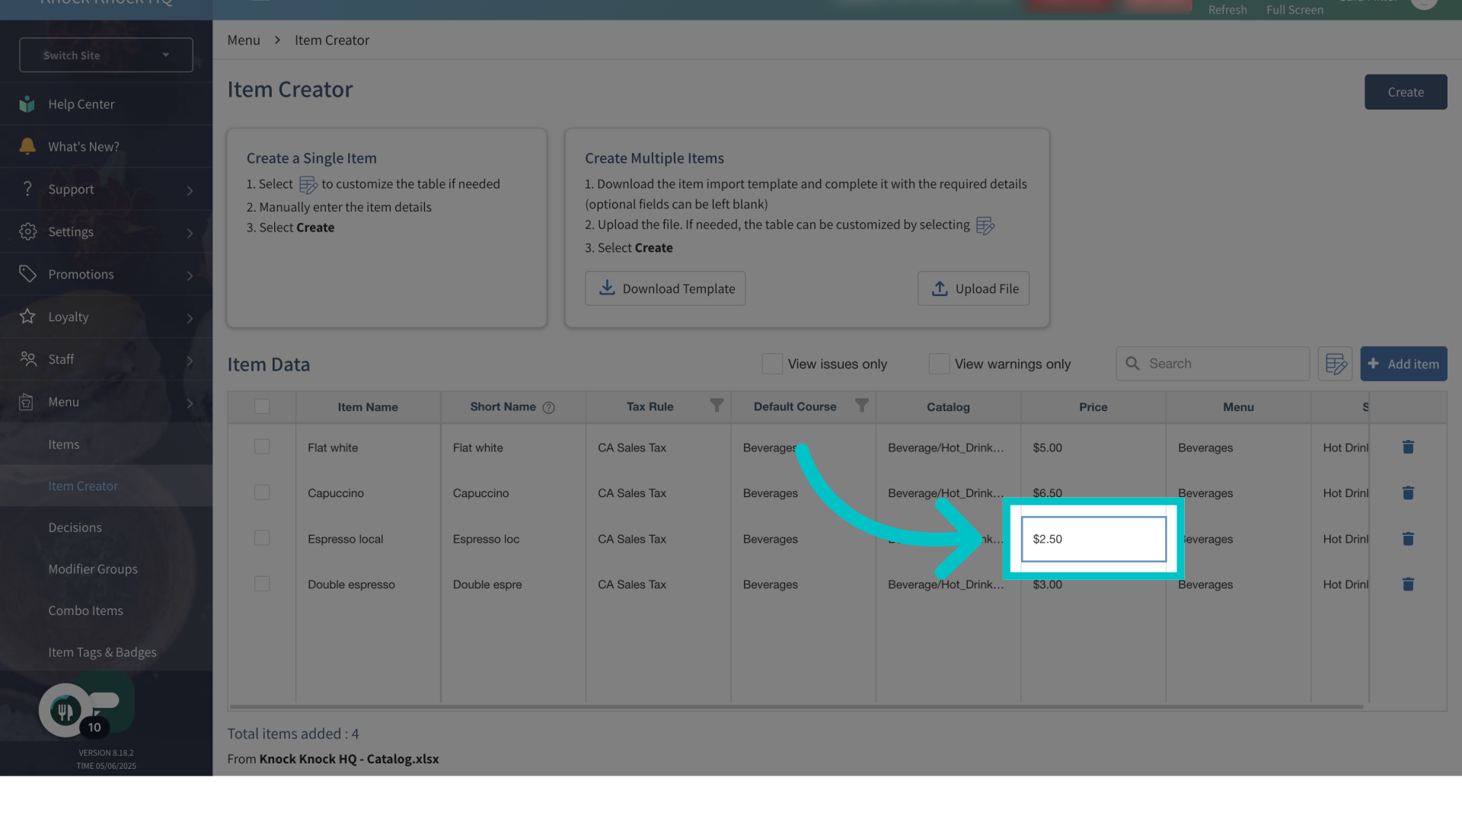Check the Espresso local row checkbox

point(262,538)
